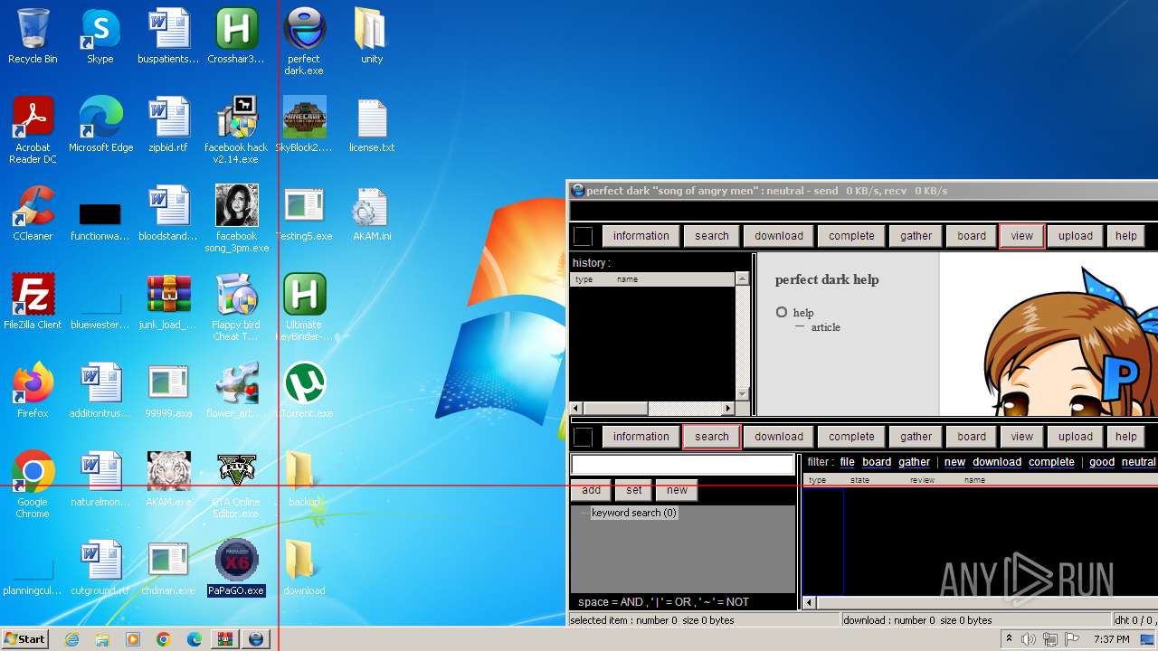The width and height of the screenshot is (1158, 651).
Task: Toggle the board filter
Action: click(877, 462)
